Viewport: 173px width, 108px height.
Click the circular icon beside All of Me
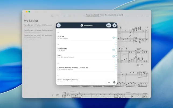114,38
